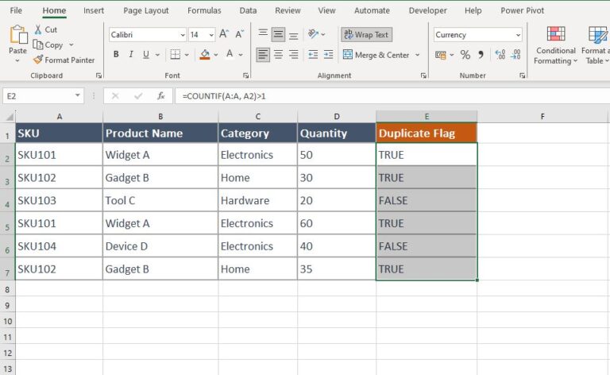Select column B header
The width and height of the screenshot is (610, 375).
(160, 116)
